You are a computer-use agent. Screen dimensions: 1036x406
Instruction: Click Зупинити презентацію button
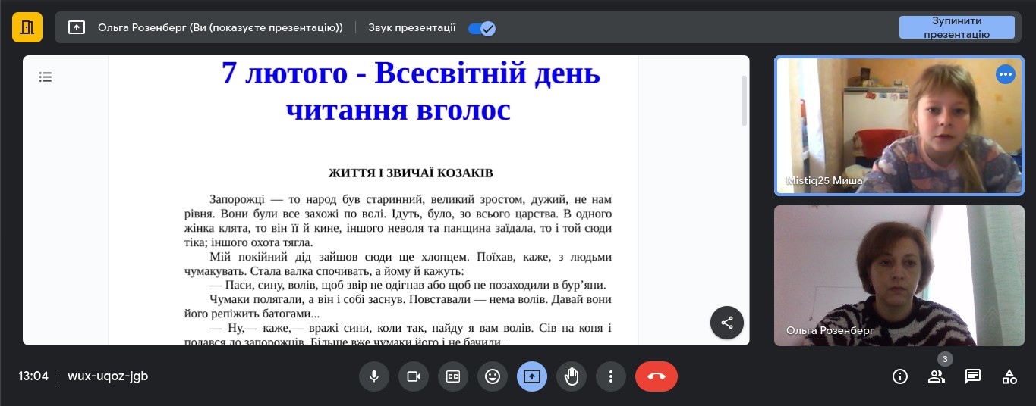(956, 27)
